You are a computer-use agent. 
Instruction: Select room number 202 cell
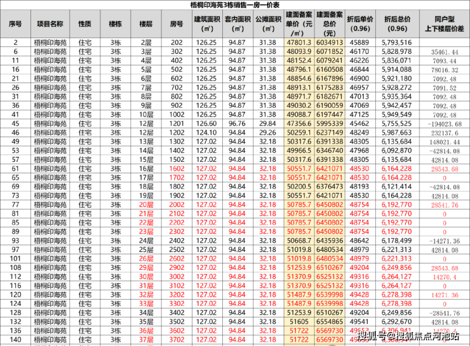click(x=177, y=43)
